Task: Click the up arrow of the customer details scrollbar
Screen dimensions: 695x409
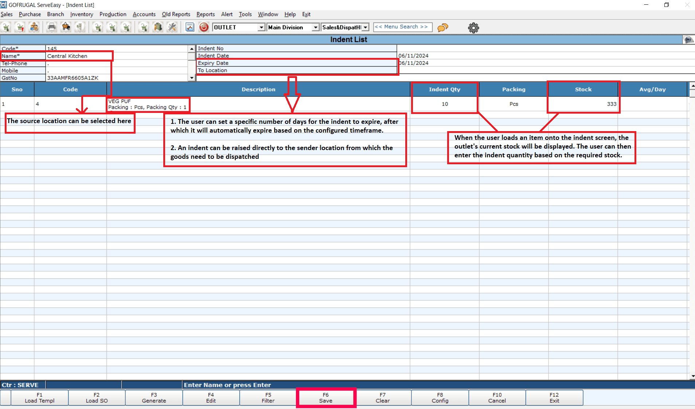Action: 192,49
